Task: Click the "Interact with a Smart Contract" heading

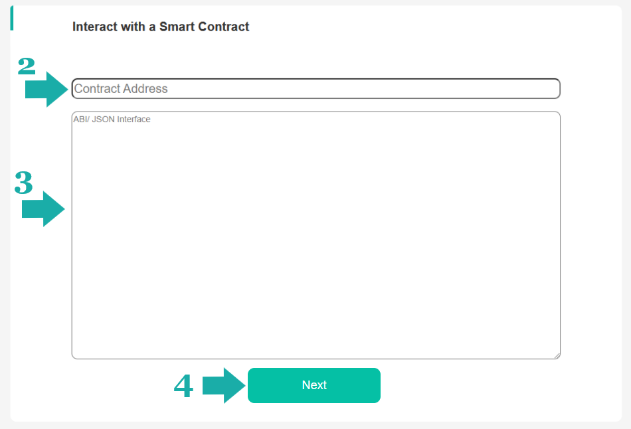Action: (161, 27)
